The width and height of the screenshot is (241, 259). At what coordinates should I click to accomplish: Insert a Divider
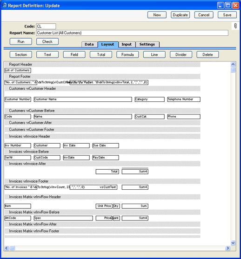181,55
